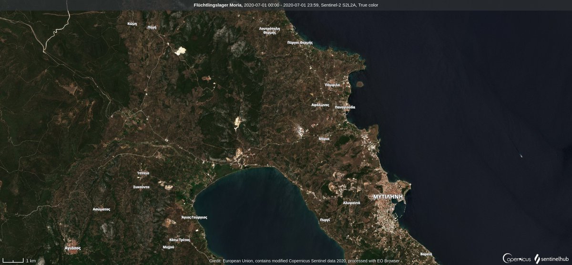The image size is (572, 265).
Task: Click the Συκούντα map label
Action: (142, 187)
